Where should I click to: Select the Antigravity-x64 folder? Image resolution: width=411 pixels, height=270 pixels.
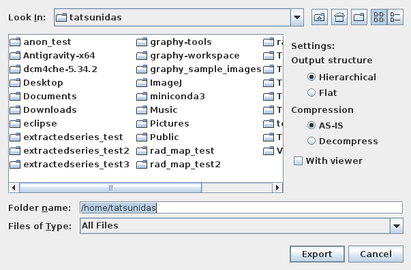[x=52, y=56]
